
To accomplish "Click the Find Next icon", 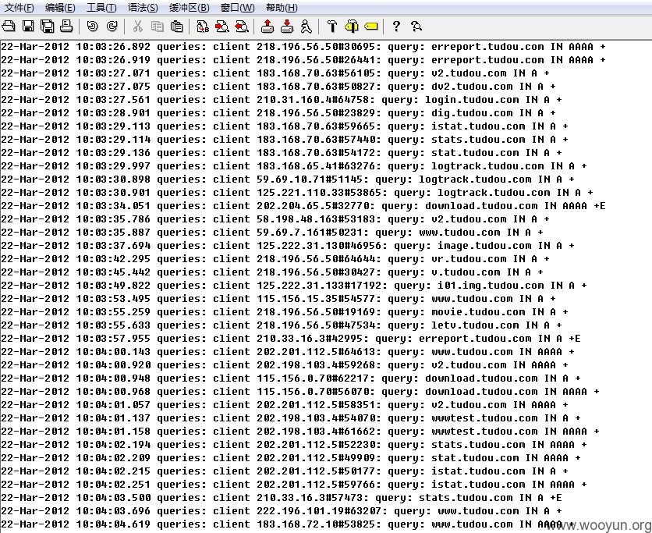I will tap(222, 27).
